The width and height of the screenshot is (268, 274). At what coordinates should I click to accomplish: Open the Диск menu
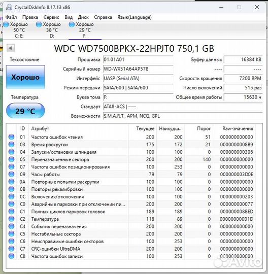(83, 17)
